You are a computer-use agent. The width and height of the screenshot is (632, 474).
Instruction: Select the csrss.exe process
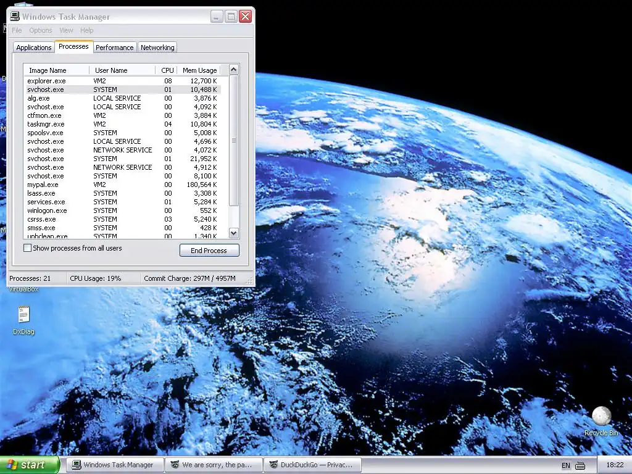[x=122, y=219]
